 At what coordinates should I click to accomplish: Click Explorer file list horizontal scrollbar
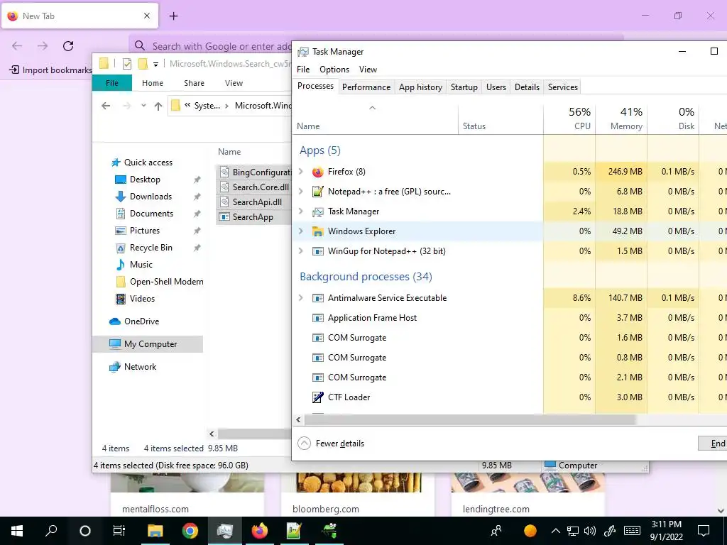255,434
